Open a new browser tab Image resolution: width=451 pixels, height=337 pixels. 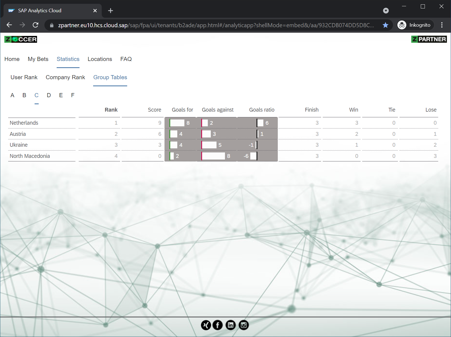110,11
